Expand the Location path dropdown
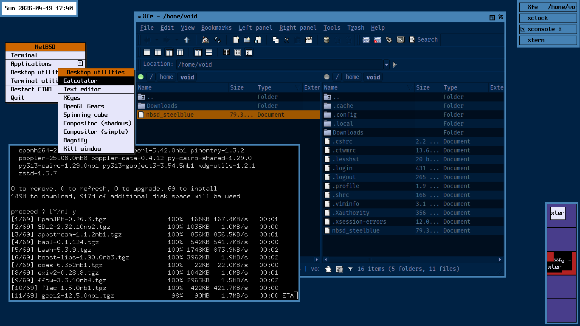The width and height of the screenshot is (580, 326). (386, 65)
